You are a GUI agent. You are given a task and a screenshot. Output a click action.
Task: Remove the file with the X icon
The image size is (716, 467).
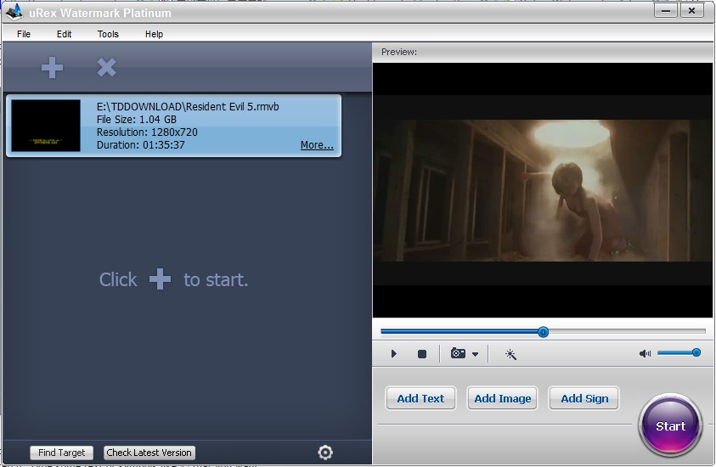[106, 68]
